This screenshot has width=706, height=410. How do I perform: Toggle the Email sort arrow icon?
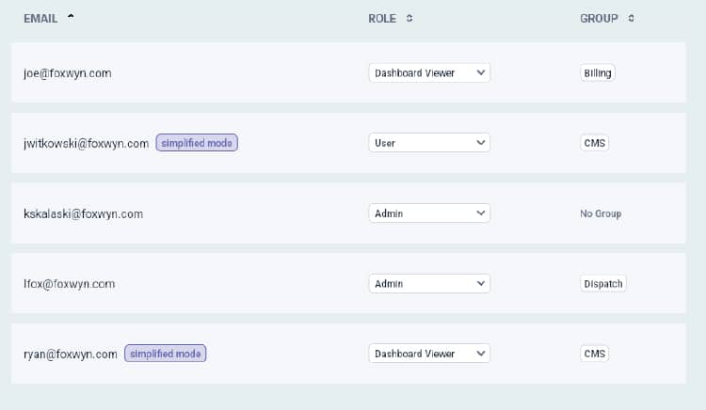(71, 17)
